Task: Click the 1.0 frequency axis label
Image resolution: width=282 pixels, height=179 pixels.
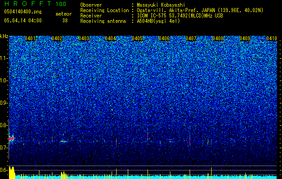Action: pos(4,81)
